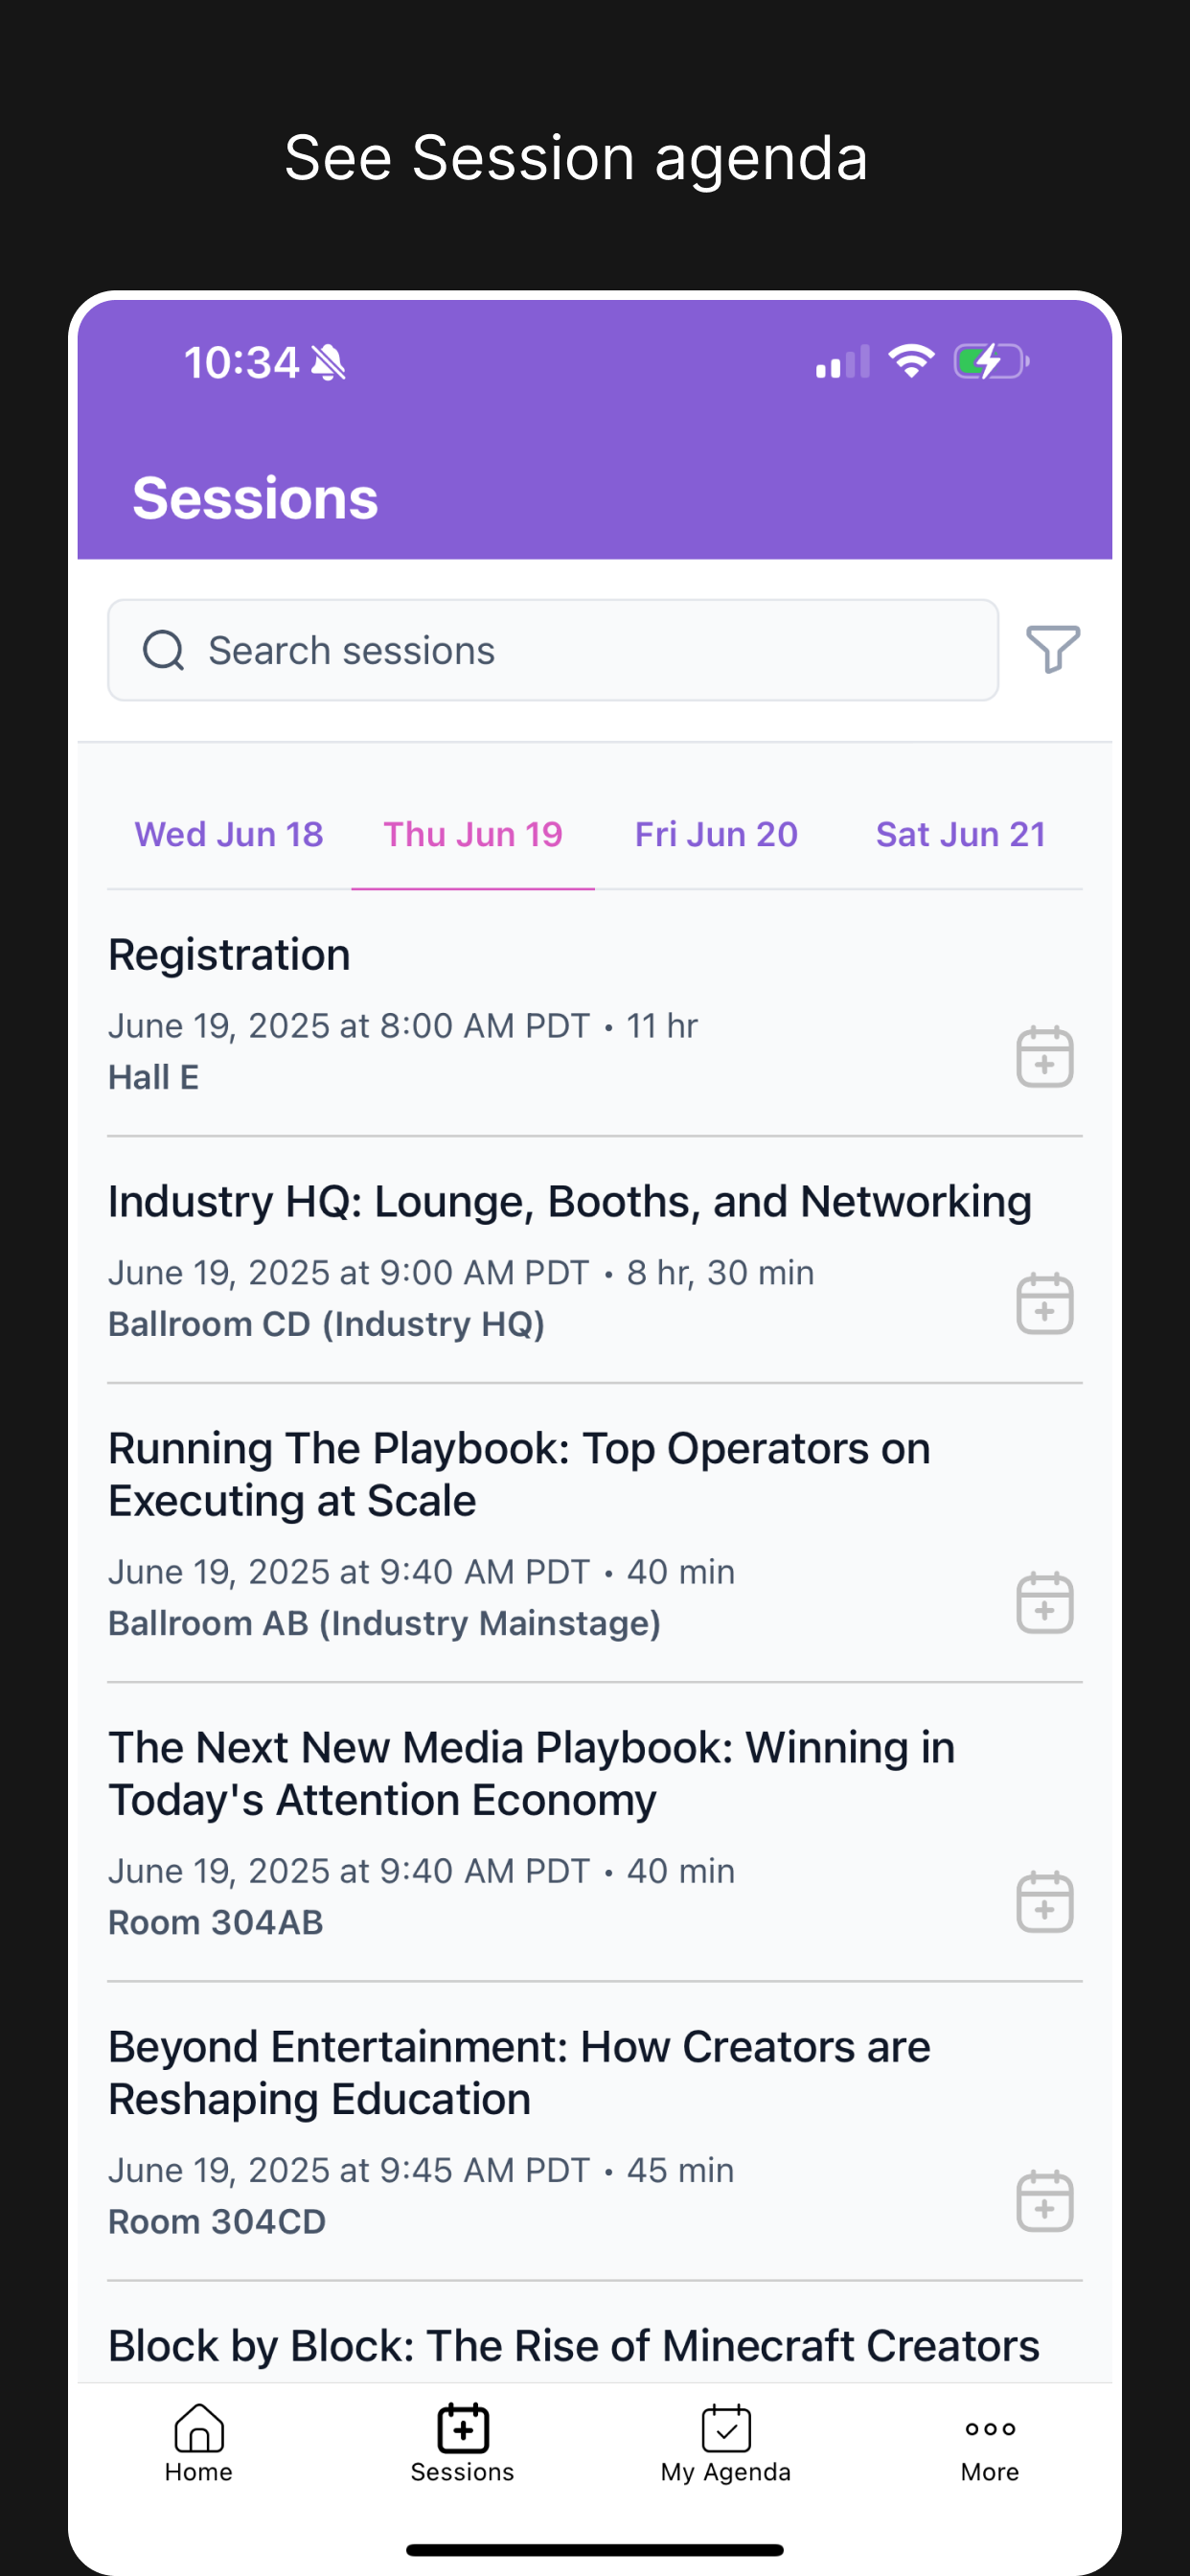Viewport: 1190px width, 2576px height.
Task: Tap the Wi-Fi status icon
Action: (911, 361)
